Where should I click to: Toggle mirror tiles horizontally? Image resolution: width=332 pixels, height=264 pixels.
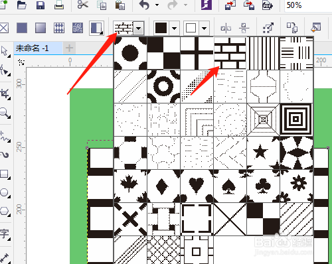point(226,29)
